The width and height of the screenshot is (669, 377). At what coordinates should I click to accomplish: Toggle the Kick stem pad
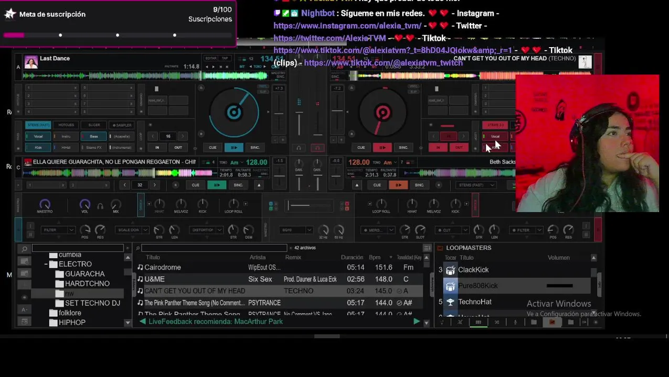pos(38,148)
